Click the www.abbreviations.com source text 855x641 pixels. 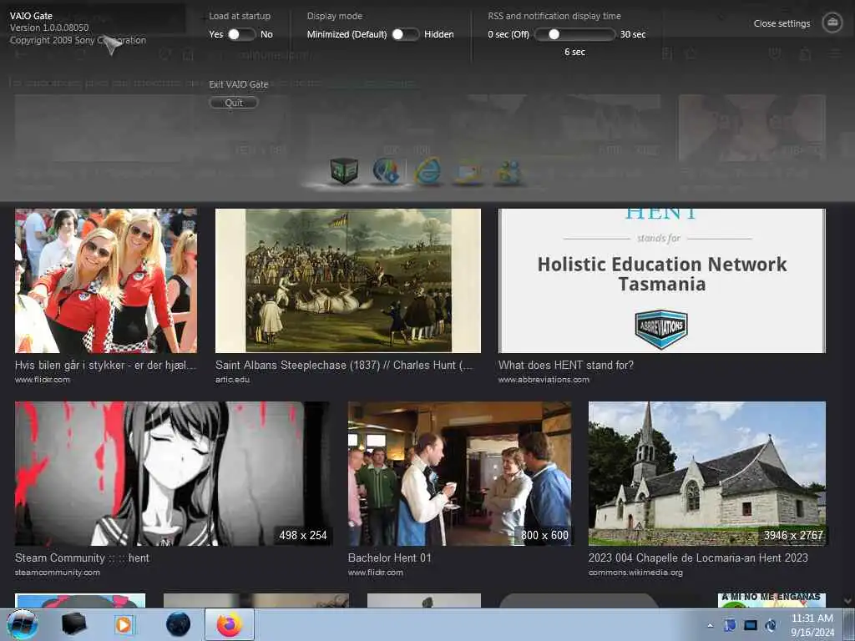pyautogui.click(x=544, y=380)
